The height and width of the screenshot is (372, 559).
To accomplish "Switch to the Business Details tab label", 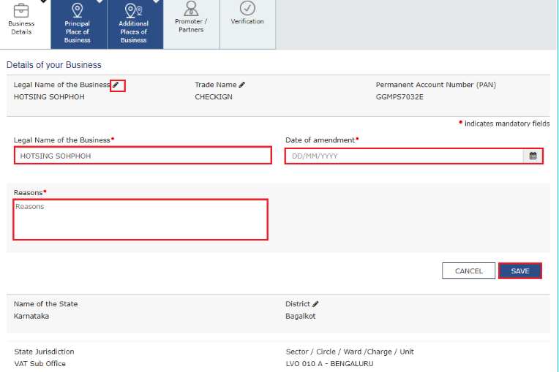I will tap(21, 28).
